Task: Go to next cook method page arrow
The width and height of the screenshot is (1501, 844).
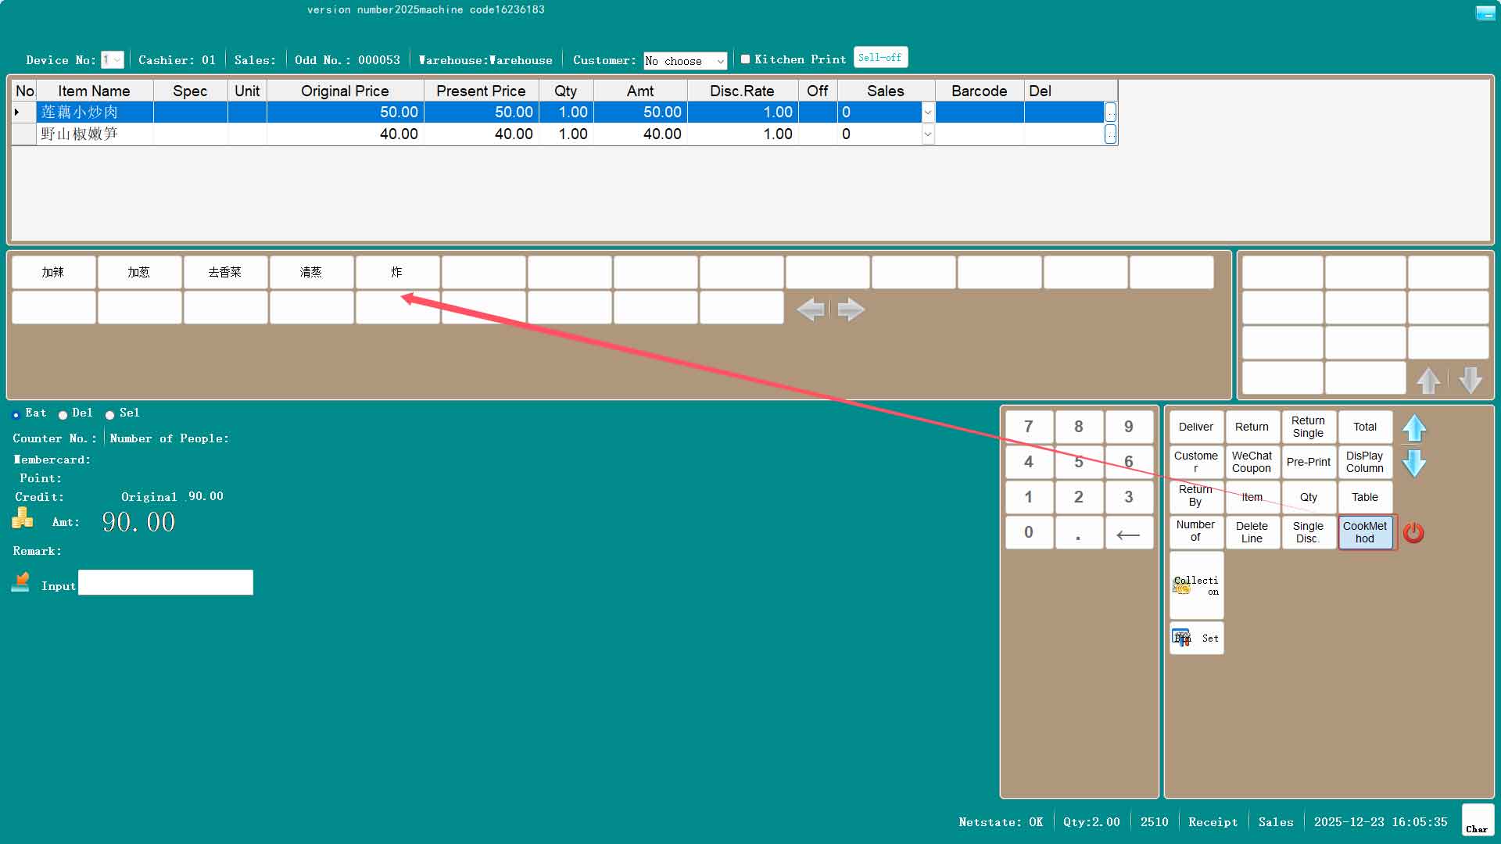Action: [x=851, y=309]
